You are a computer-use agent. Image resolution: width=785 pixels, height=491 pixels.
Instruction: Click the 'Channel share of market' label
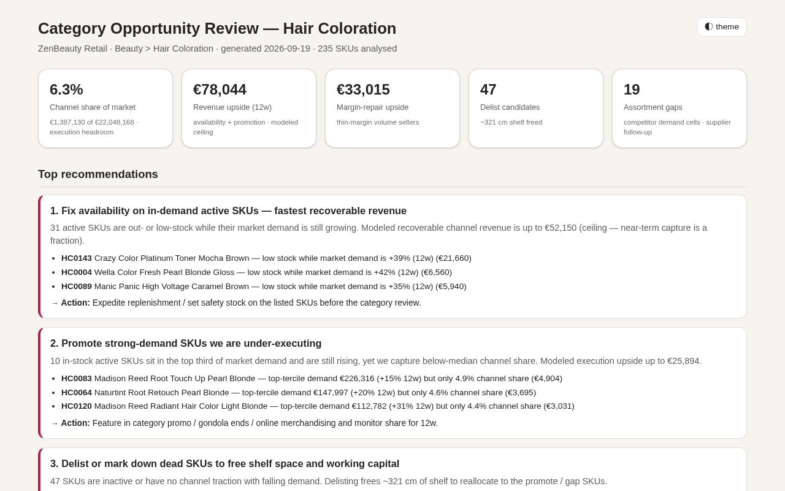pyautogui.click(x=93, y=107)
